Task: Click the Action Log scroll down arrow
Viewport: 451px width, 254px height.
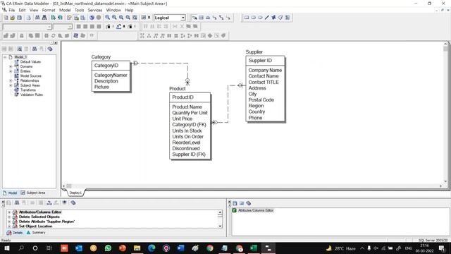Action: pos(220,226)
